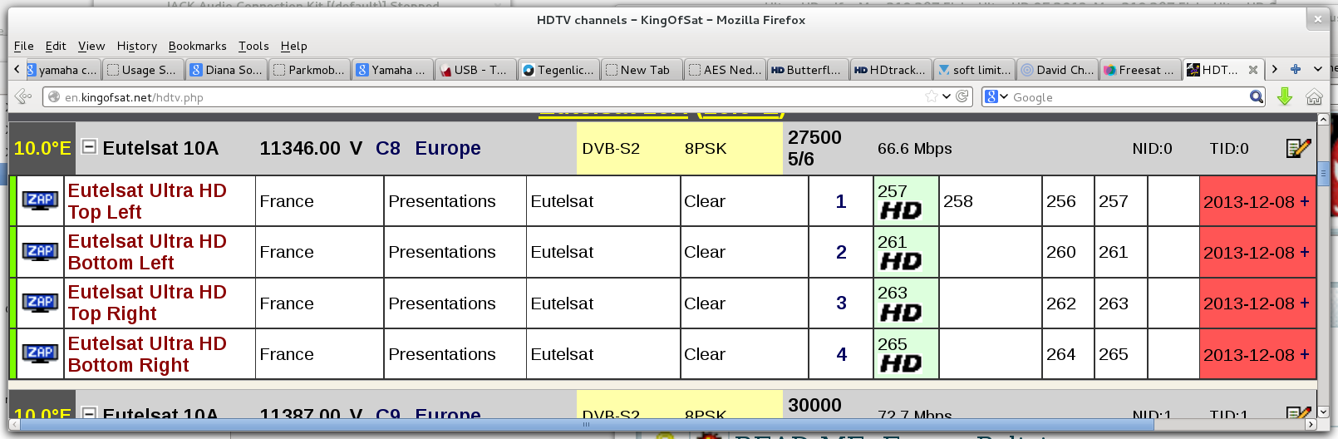The height and width of the screenshot is (439, 1338).
Task: Bookmark this page with the star
Action: [932, 96]
